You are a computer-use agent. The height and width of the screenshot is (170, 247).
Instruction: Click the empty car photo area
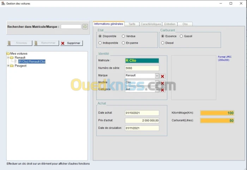click(x=194, y=77)
